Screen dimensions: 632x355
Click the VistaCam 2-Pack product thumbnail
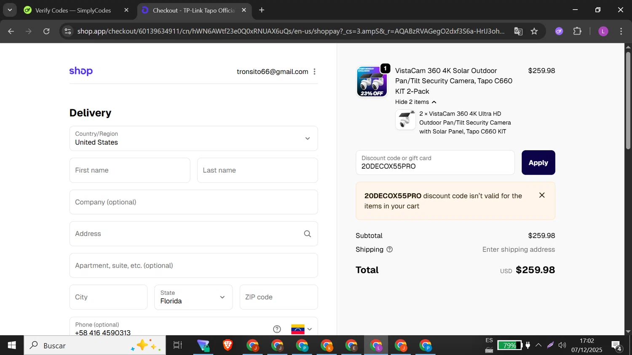click(372, 82)
